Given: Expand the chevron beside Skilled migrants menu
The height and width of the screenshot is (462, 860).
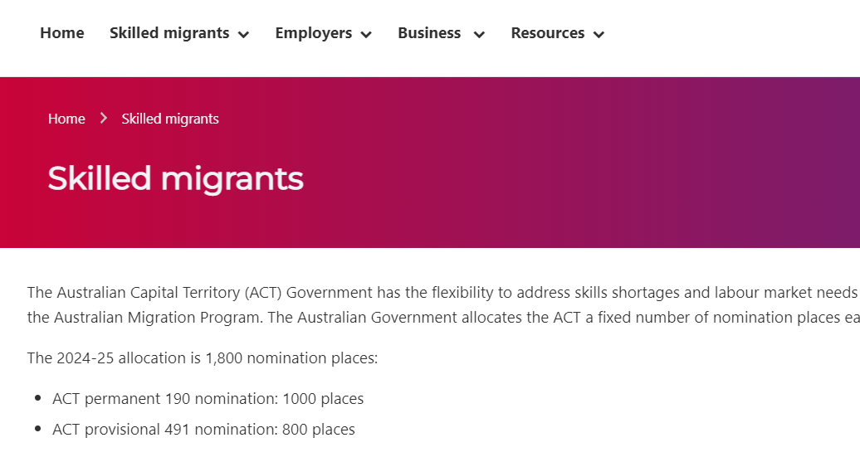Looking at the screenshot, I should click(x=243, y=35).
